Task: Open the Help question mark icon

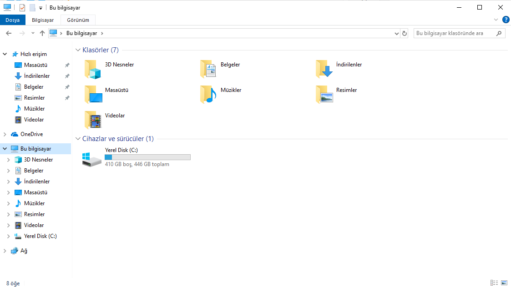Action: click(506, 20)
